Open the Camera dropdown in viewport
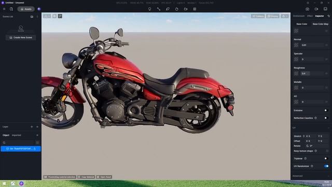332x187 pixels. tap(258, 16)
